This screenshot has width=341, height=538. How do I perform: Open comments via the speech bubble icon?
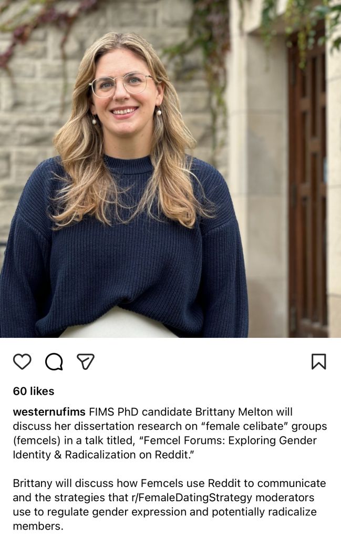tap(54, 361)
